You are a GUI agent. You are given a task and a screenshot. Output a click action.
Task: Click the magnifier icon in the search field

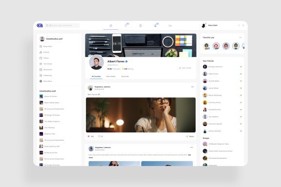tap(47, 25)
